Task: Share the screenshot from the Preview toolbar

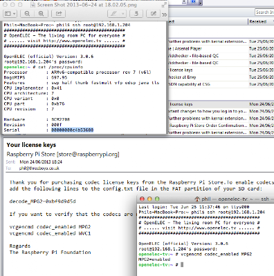Action: 59,14
